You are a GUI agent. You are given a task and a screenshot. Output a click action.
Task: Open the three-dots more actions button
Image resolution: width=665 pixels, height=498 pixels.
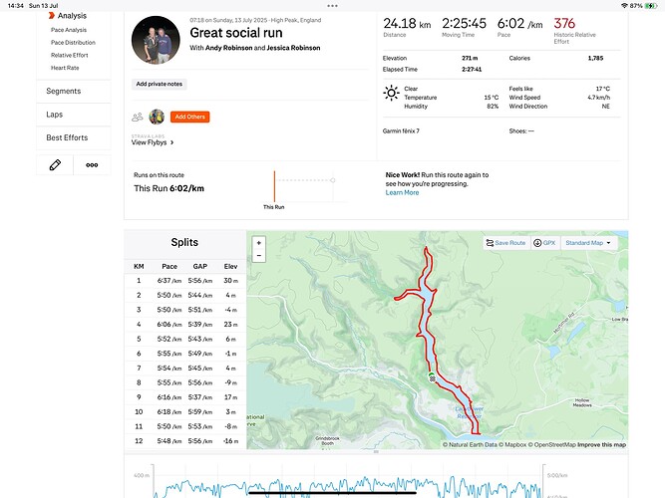point(92,165)
